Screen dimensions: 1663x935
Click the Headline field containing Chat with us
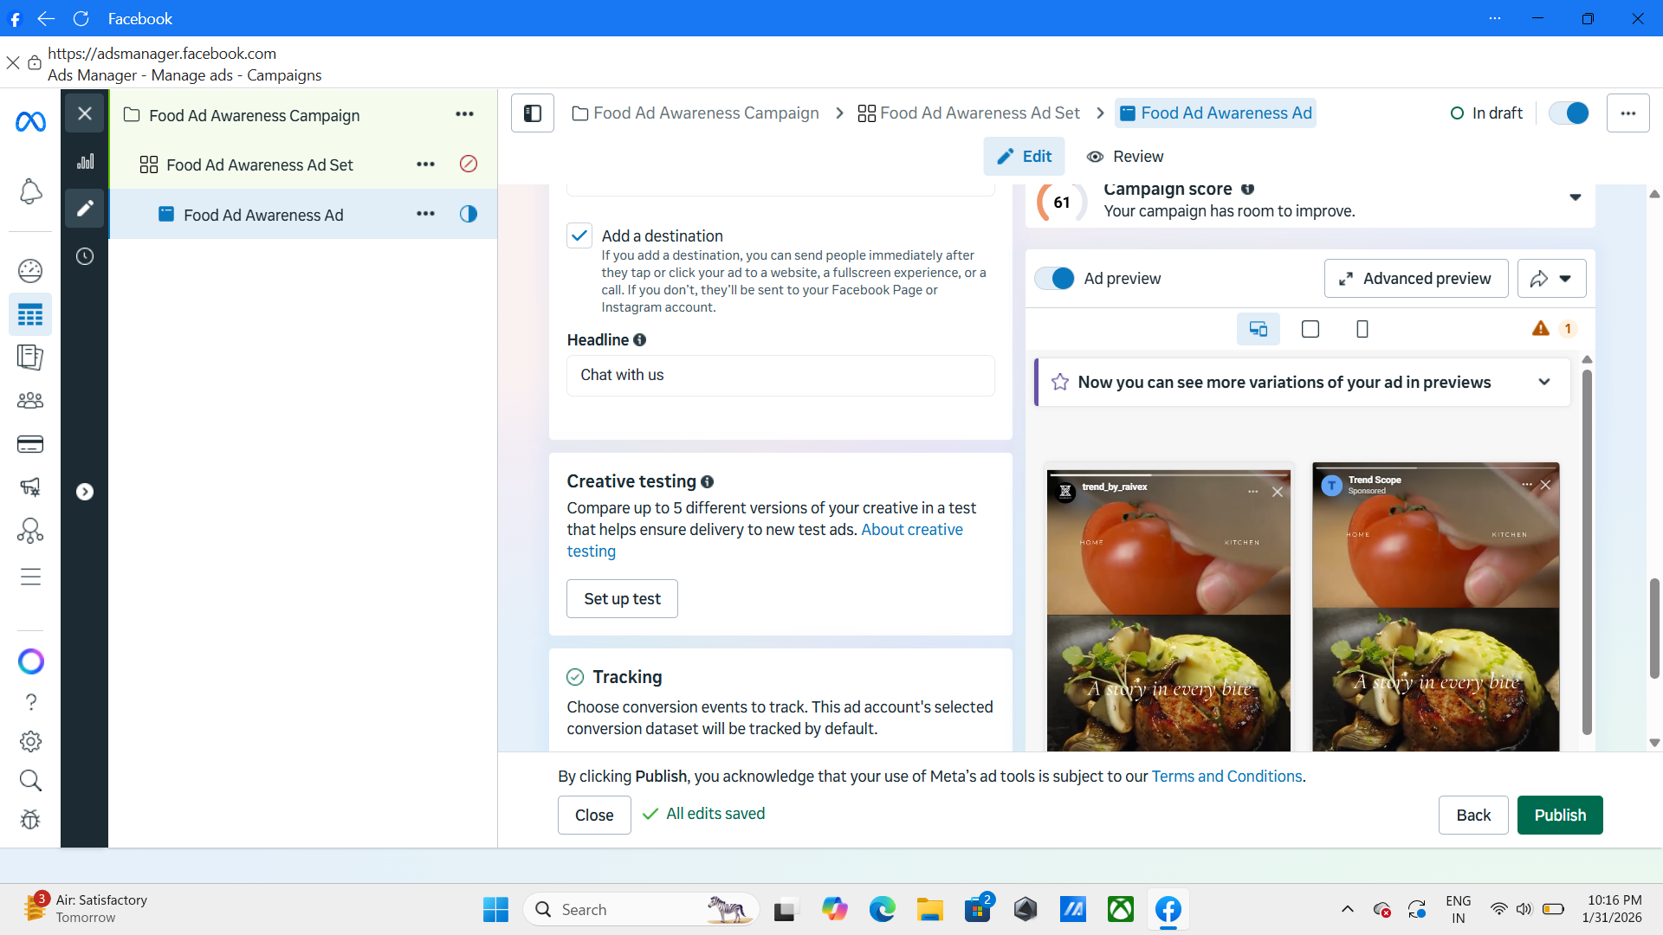pyautogui.click(x=780, y=376)
